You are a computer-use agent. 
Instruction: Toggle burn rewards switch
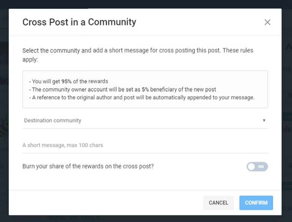click(x=257, y=166)
